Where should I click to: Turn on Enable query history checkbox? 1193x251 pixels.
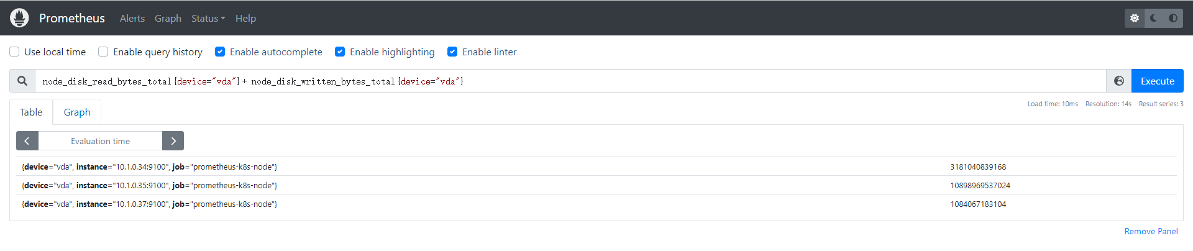(103, 52)
